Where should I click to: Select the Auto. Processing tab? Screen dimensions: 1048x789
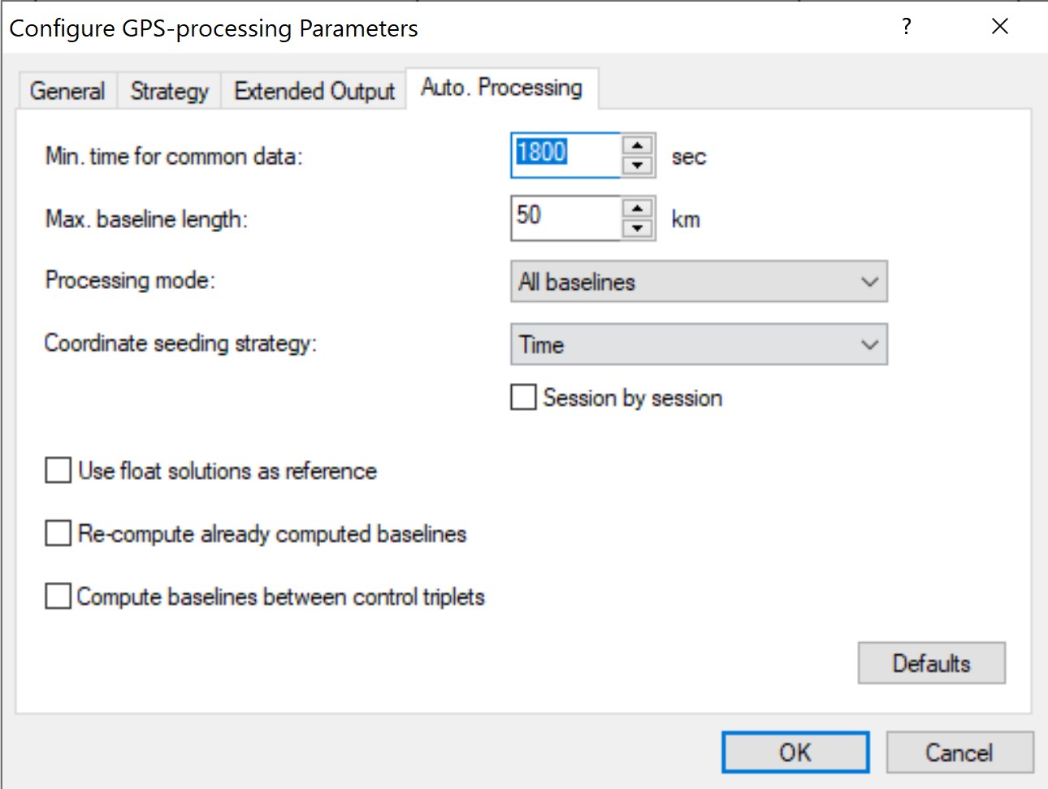(x=501, y=88)
